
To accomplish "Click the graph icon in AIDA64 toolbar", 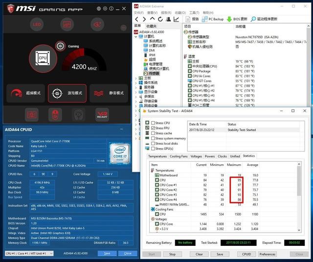I will 176,19.
